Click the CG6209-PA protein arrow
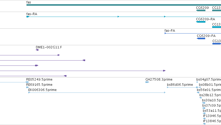The width and height of the screenshot is (221, 125). point(201,38)
